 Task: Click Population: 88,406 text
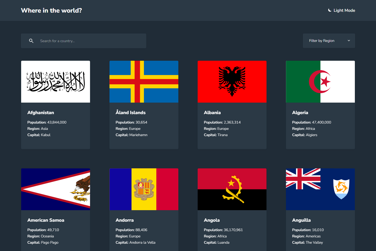pos(131,230)
